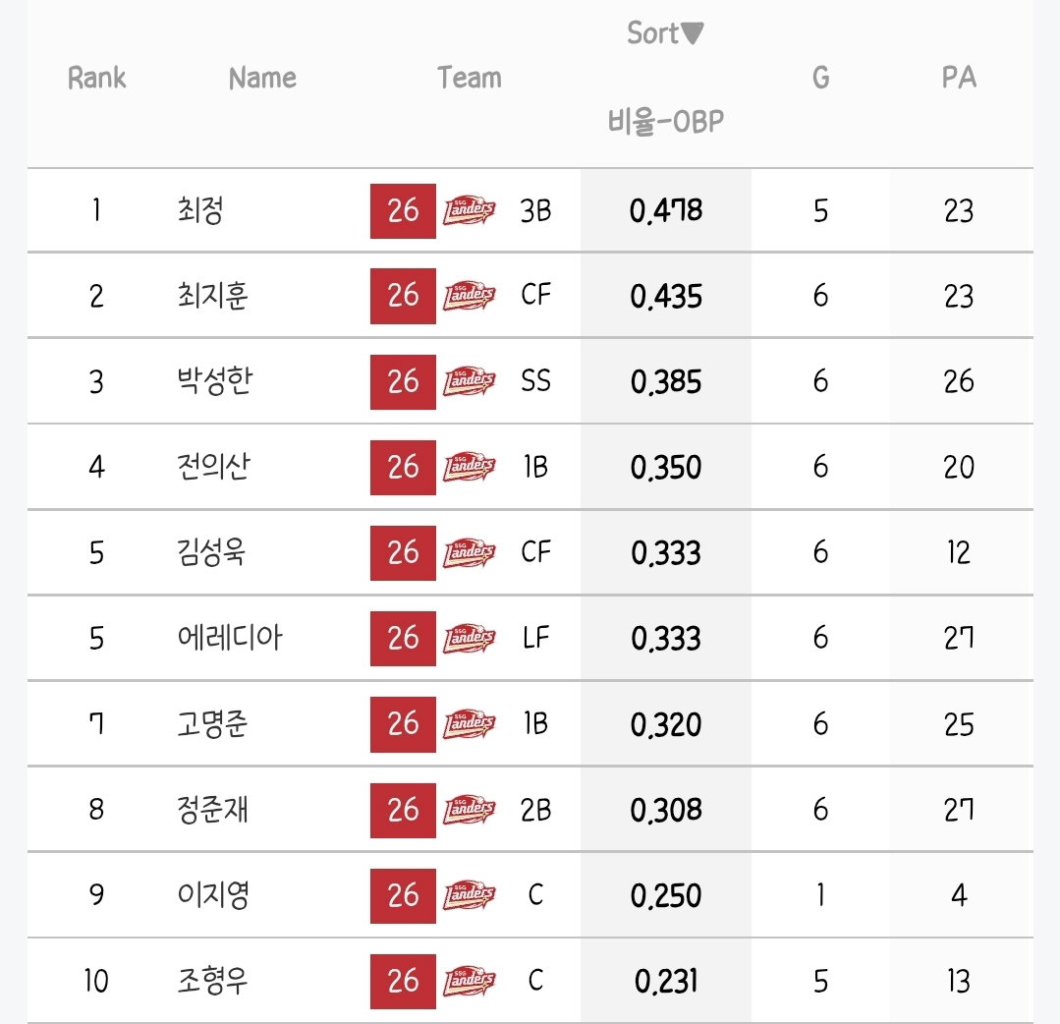Click the red 26 swatch in 고명준's row
The height and width of the screenshot is (1024, 1060).
coord(403,724)
